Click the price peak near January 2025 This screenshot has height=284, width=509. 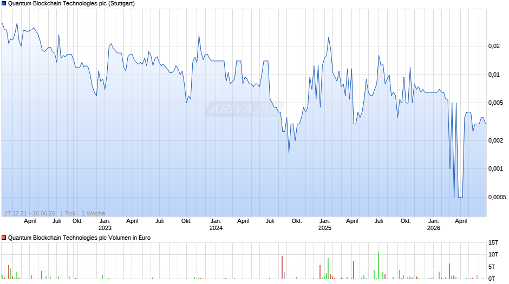pyautogui.click(x=329, y=37)
